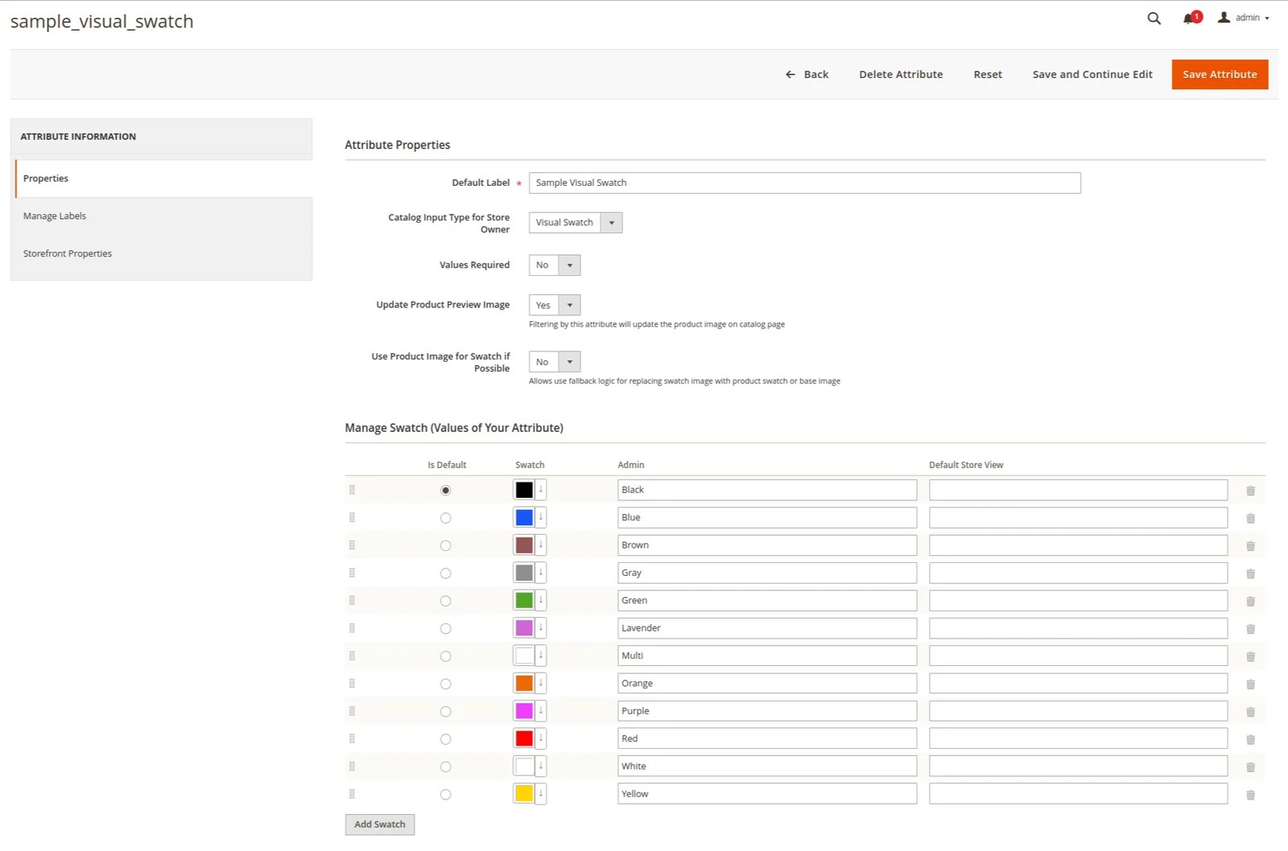Grab the drag handle for Multi row
The width and height of the screenshot is (1288, 851).
point(352,656)
